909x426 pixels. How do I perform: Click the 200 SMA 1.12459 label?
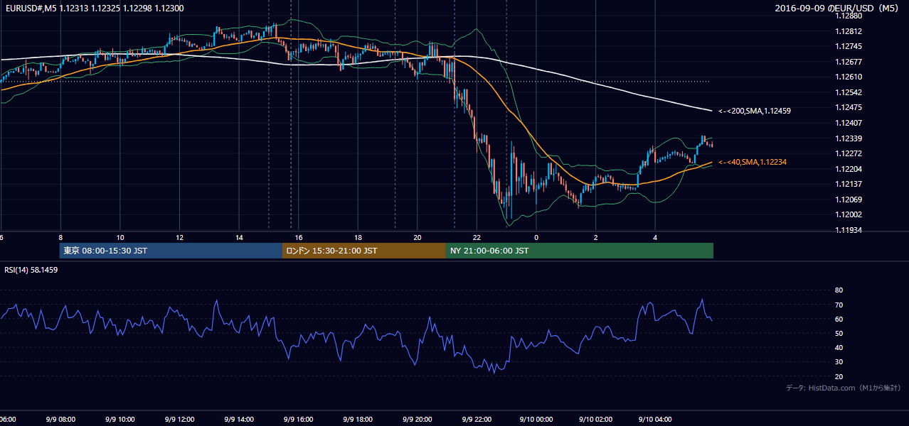pyautogui.click(x=755, y=111)
